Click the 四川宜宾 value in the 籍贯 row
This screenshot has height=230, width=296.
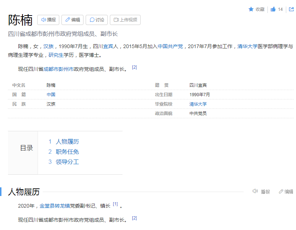[198, 85]
